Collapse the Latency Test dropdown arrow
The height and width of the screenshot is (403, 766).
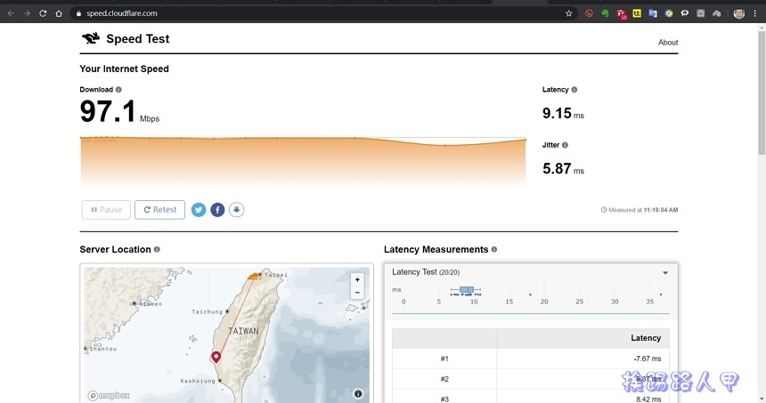point(665,272)
